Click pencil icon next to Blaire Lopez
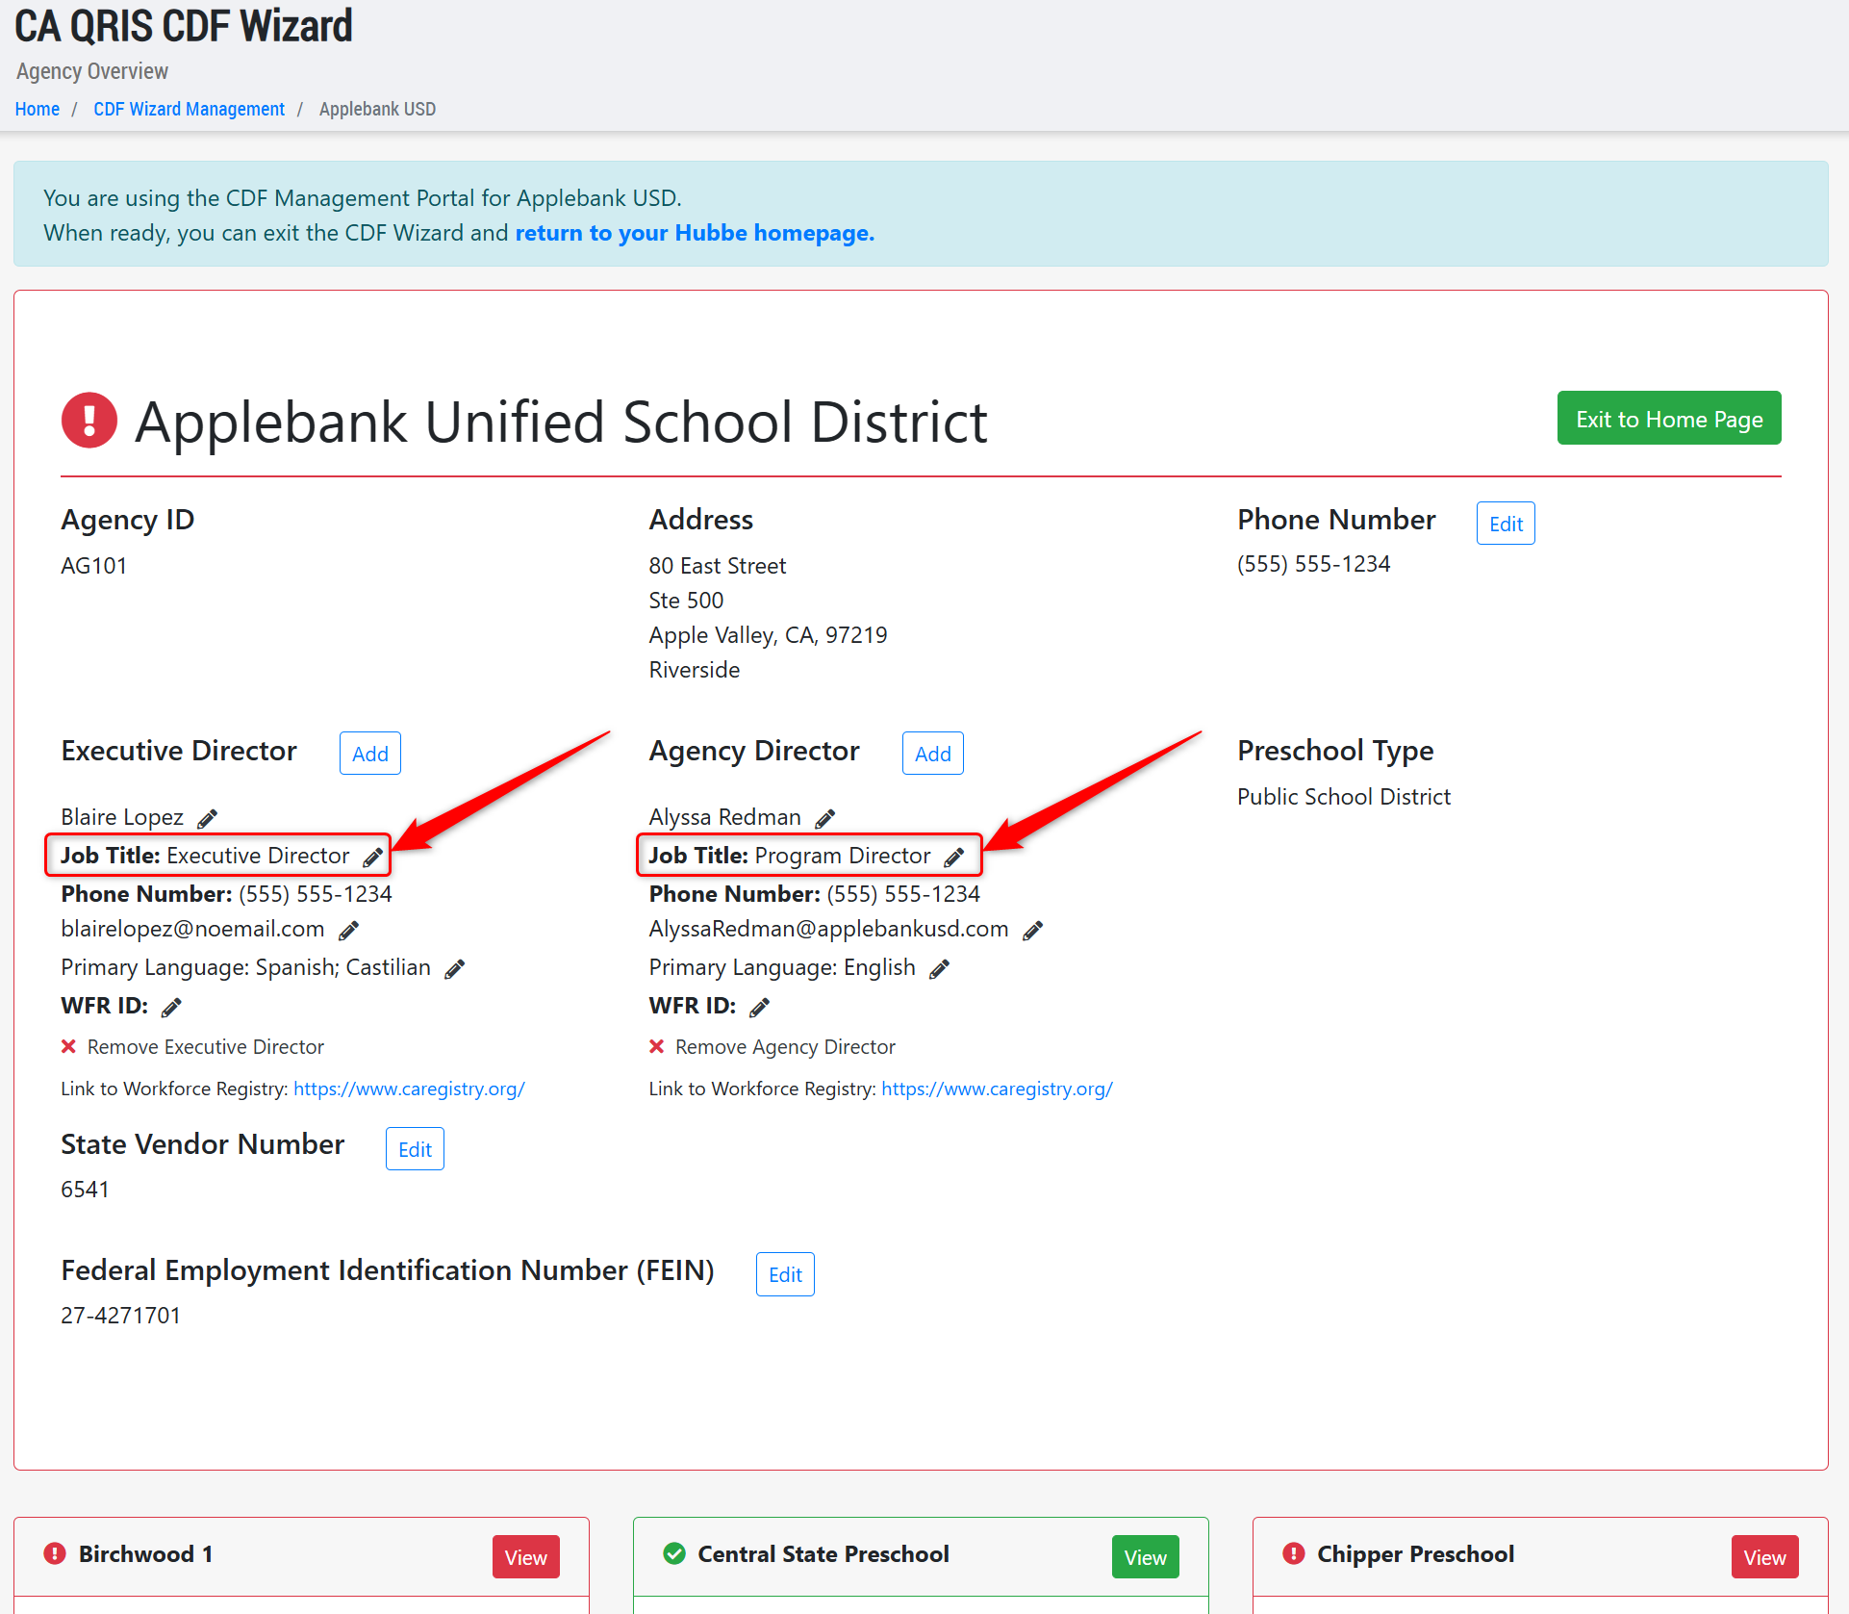This screenshot has height=1614, width=1849. click(207, 818)
